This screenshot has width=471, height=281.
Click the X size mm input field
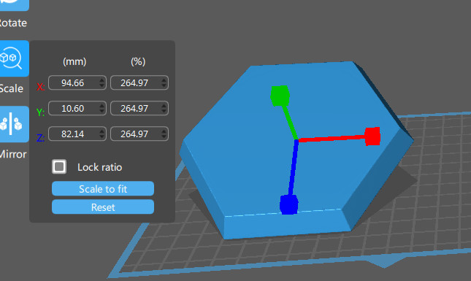[x=77, y=83]
